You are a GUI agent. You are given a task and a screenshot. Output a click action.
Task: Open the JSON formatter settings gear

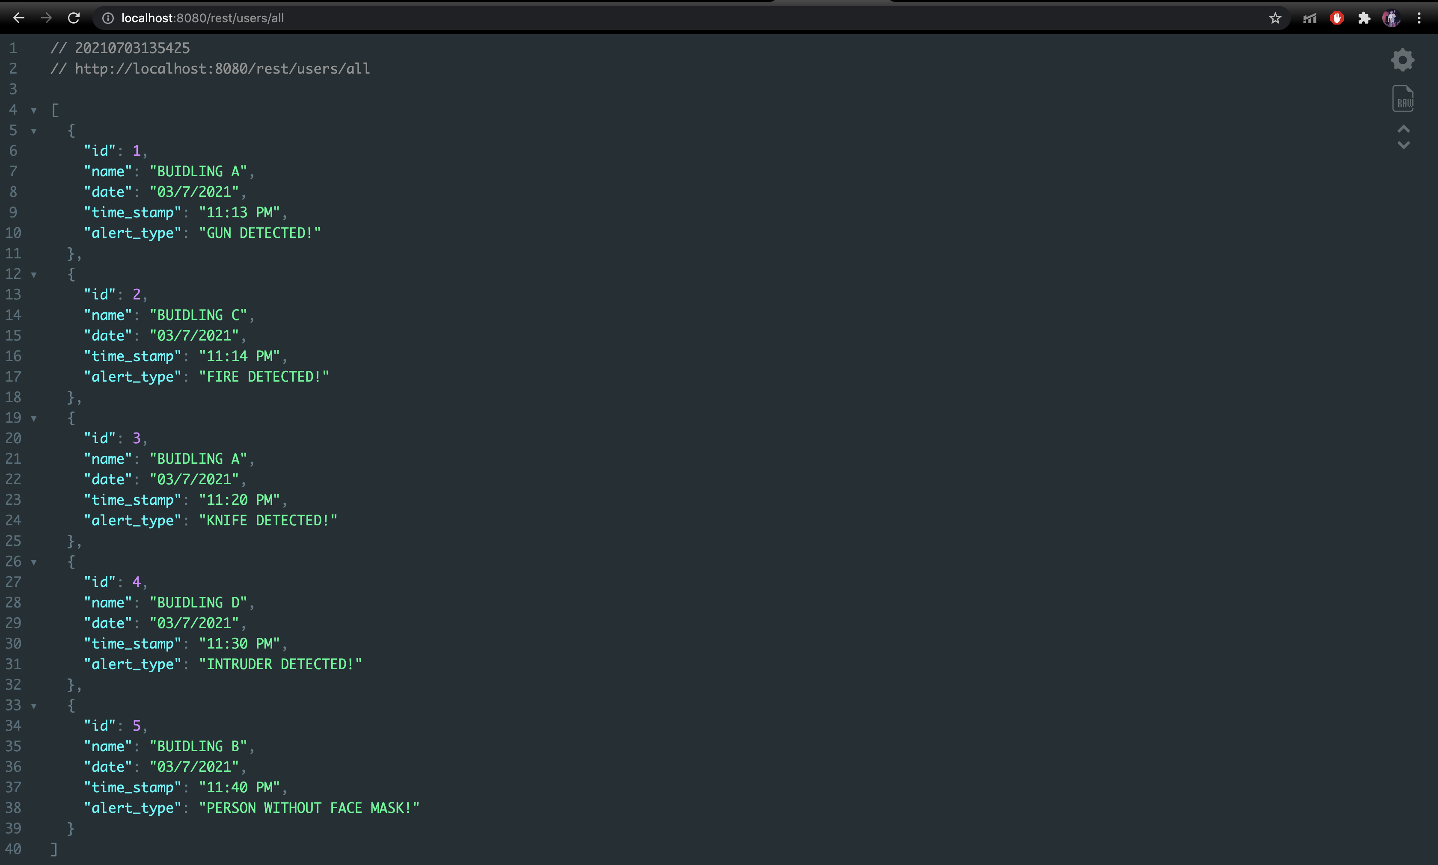click(1402, 60)
